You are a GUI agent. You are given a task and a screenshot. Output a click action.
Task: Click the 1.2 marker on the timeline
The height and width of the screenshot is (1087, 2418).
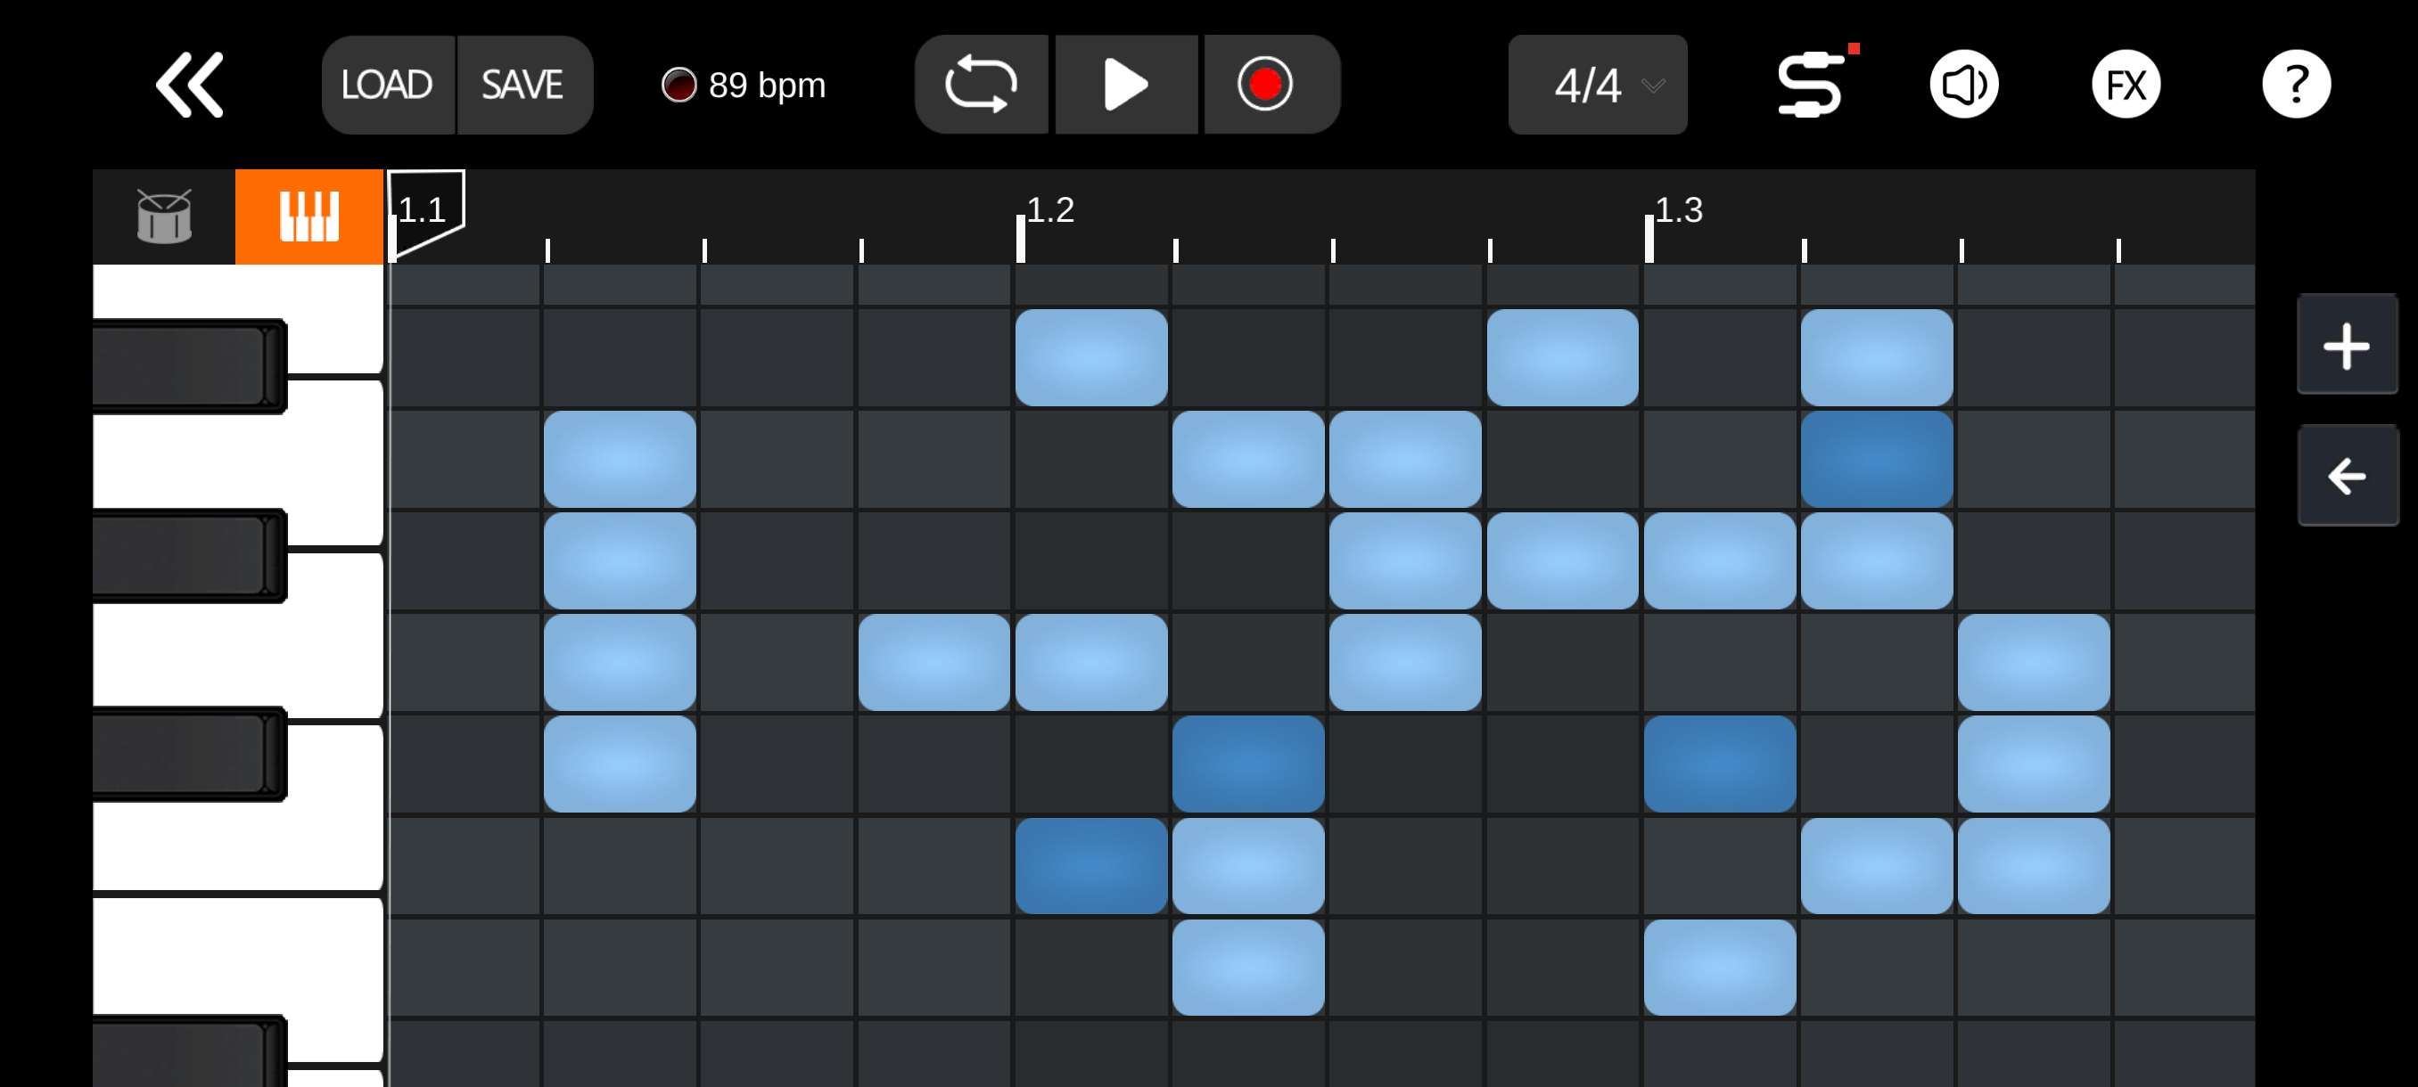1049,211
